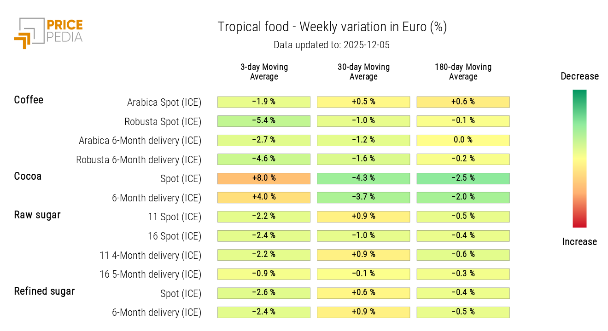Click the Arabica Spot (ICE) row label
608x331 pixels.
[164, 103]
